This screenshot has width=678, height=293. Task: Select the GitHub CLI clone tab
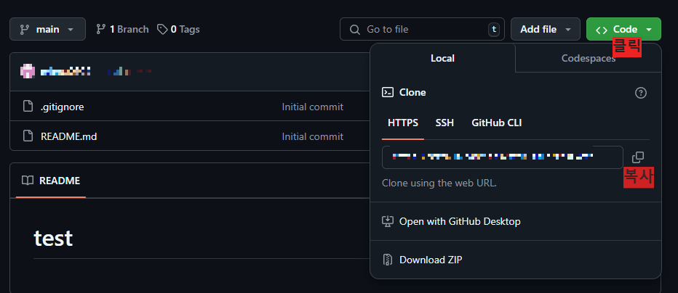[x=496, y=123]
